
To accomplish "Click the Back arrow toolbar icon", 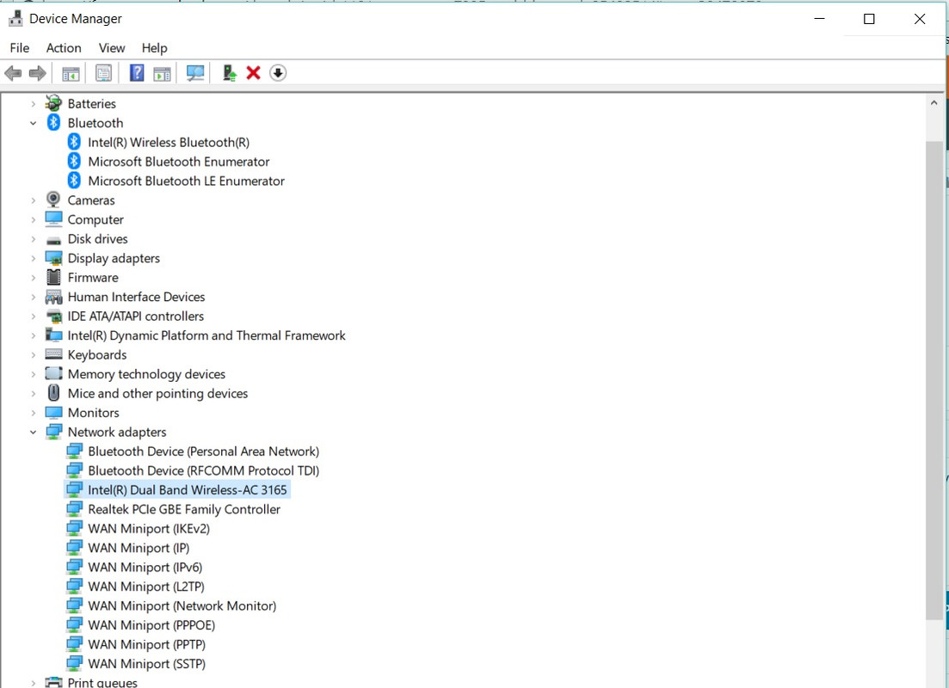I will (x=13, y=73).
